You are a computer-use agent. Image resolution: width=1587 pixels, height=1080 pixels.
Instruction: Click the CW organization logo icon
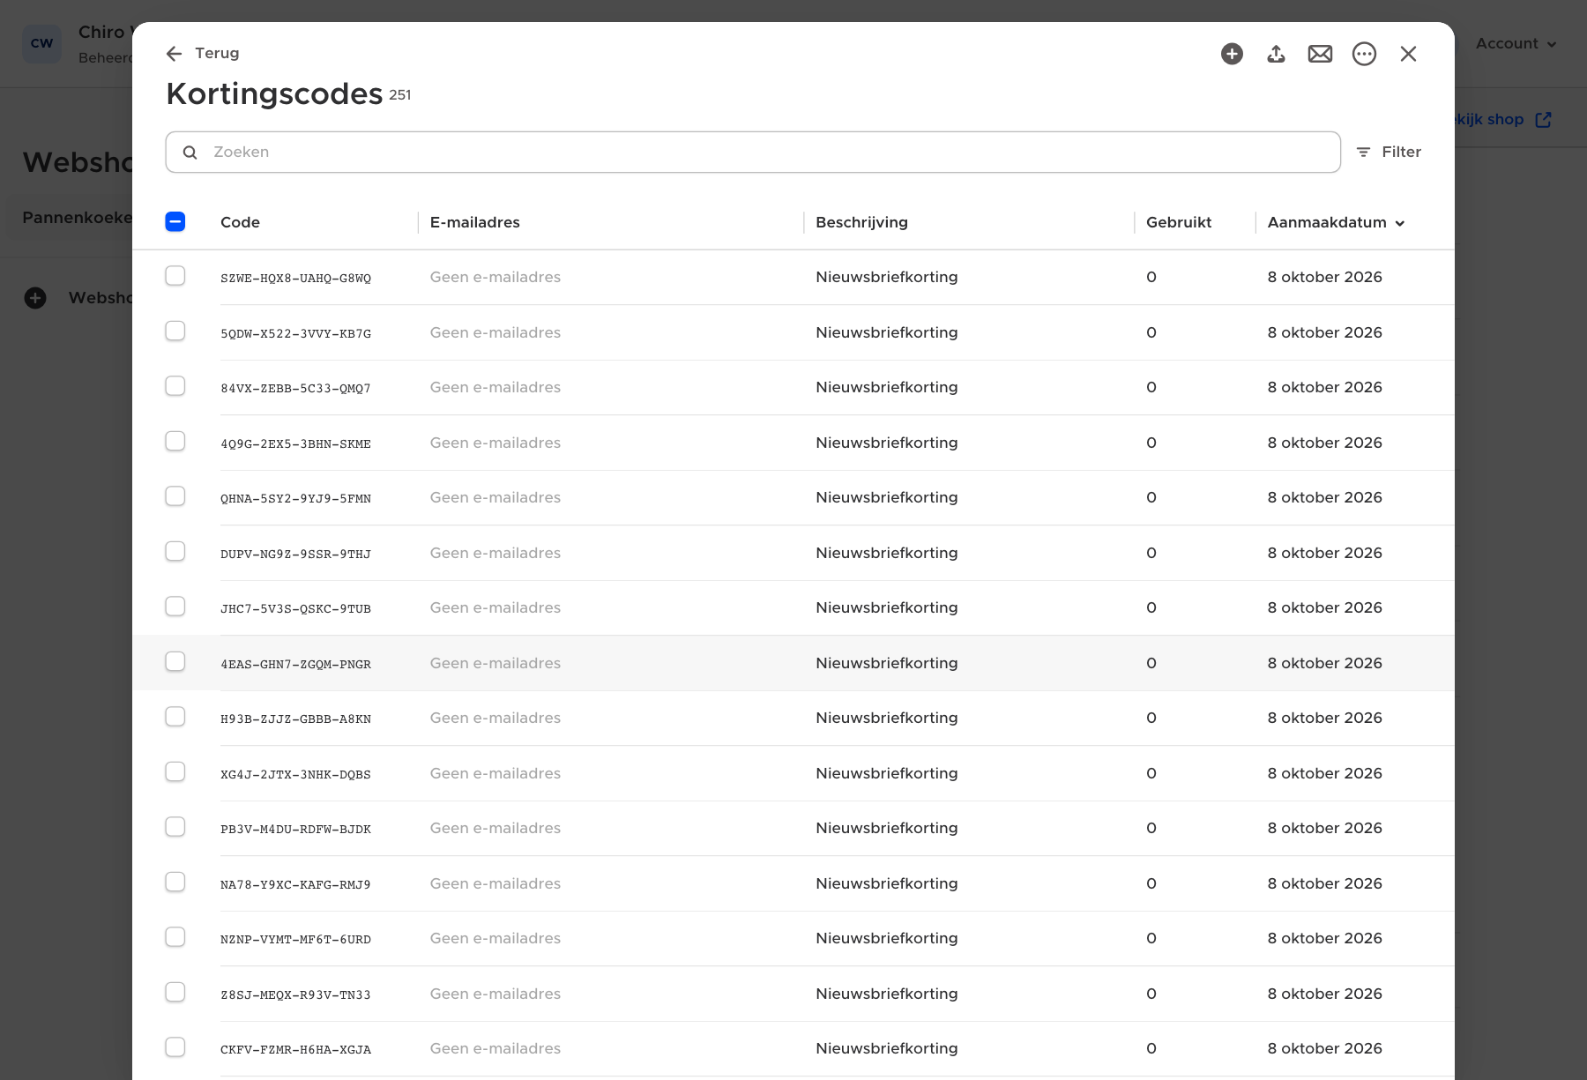[41, 43]
